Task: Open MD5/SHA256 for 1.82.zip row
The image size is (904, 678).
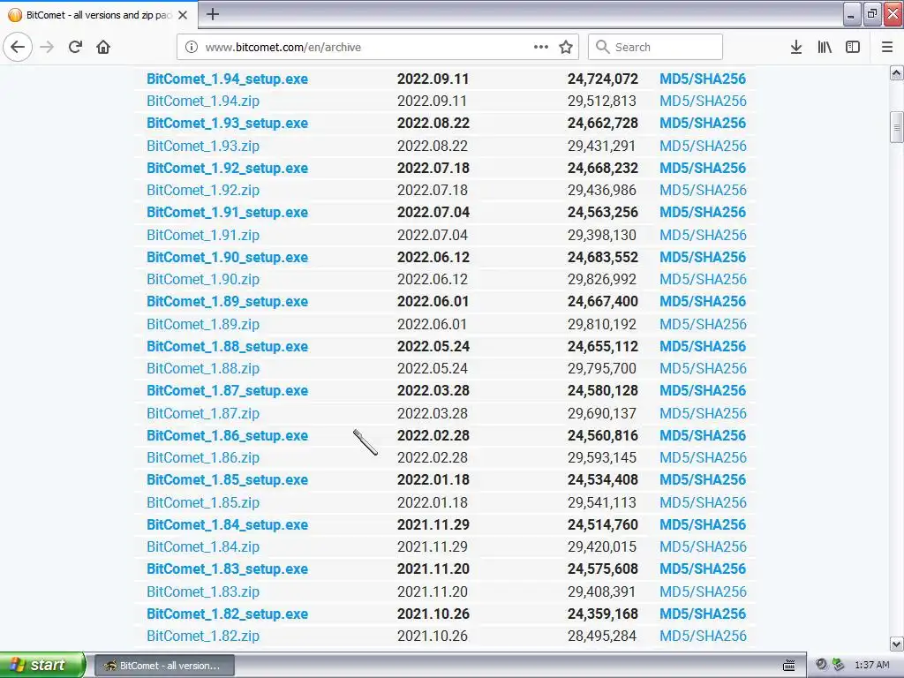Action: tap(703, 636)
